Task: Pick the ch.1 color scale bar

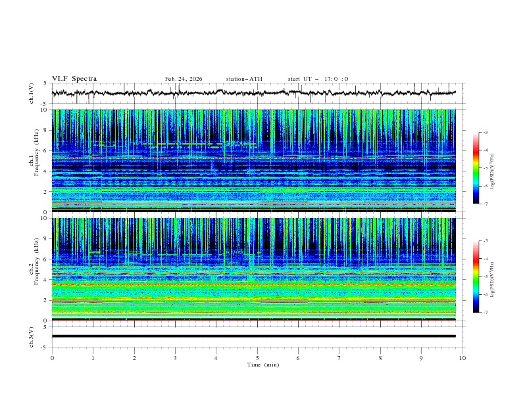Action: [476, 168]
